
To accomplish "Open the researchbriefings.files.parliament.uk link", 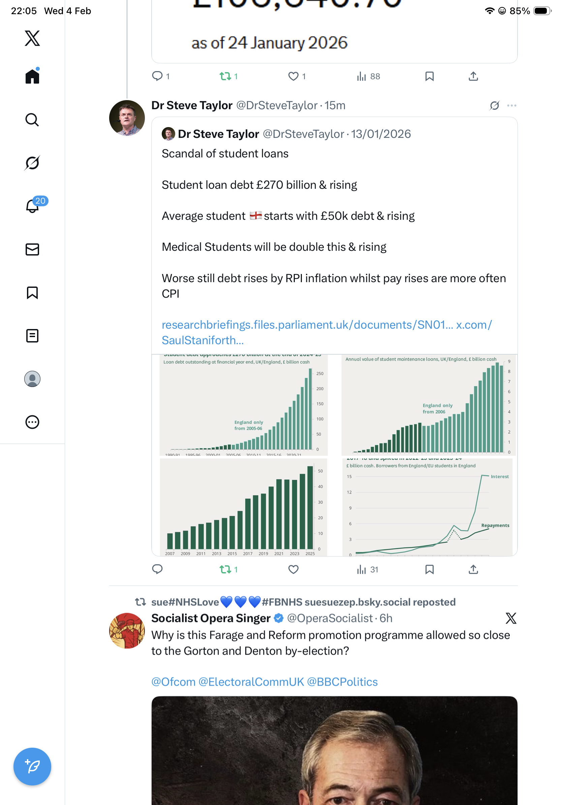I will [x=307, y=325].
